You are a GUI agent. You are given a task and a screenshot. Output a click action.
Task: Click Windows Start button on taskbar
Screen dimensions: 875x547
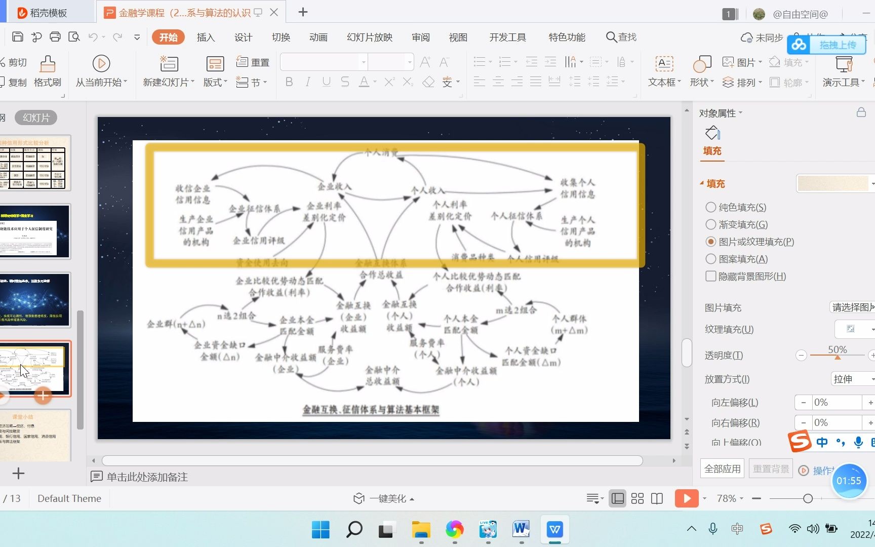pyautogui.click(x=321, y=530)
